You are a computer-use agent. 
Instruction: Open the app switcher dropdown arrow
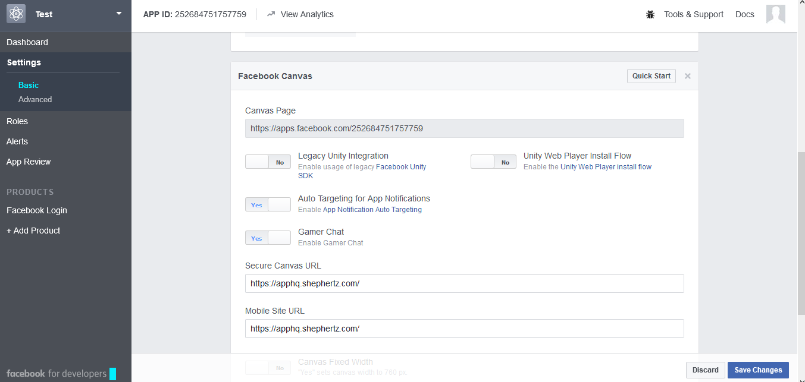coord(119,13)
